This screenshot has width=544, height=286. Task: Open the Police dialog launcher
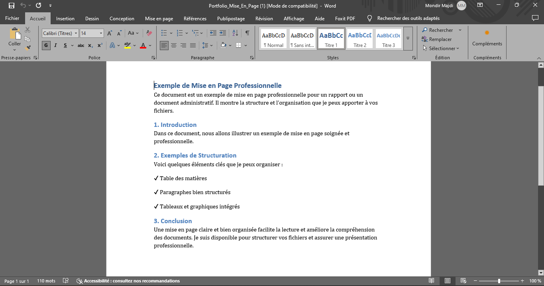pyautogui.click(x=153, y=58)
